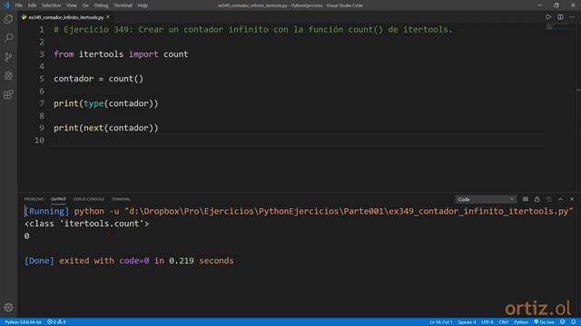
Task: Close the ex349_contador_infinito_itertools.py tab
Action: 108,17
